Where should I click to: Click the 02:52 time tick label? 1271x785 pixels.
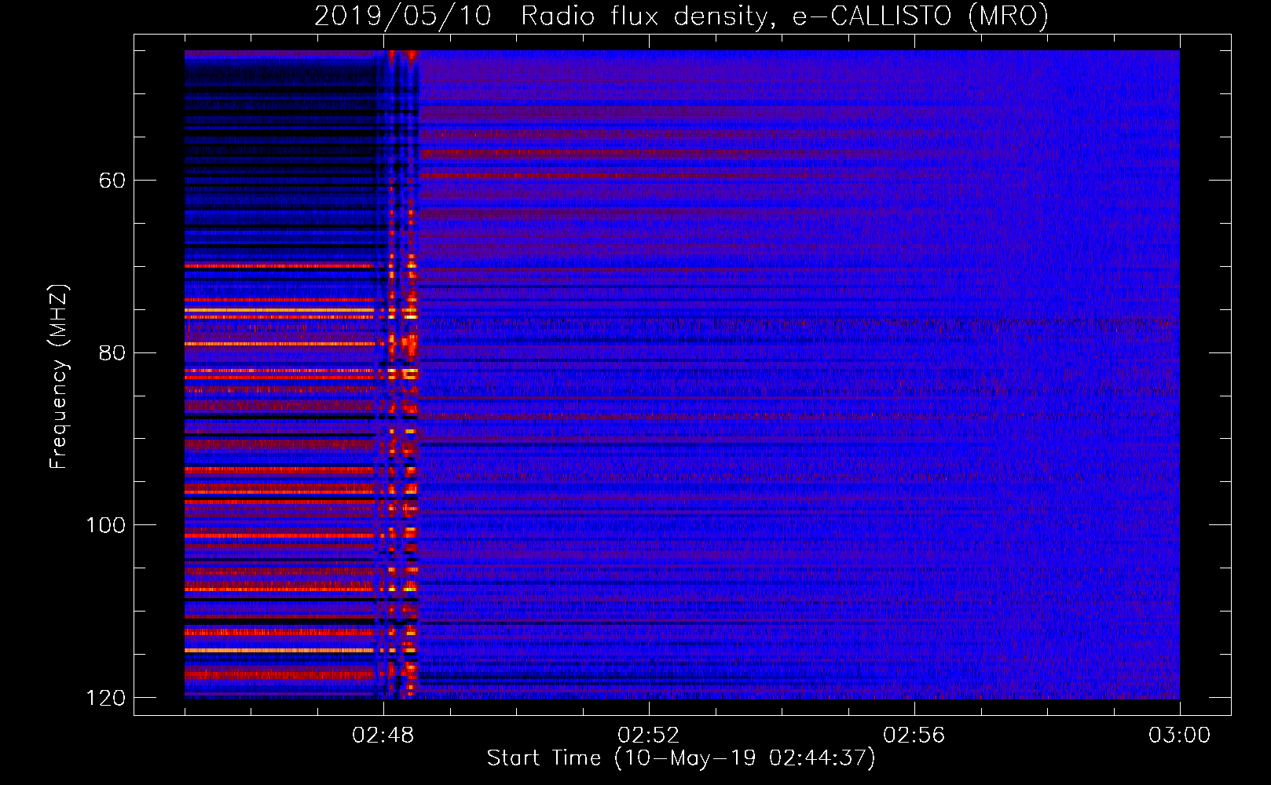649,736
